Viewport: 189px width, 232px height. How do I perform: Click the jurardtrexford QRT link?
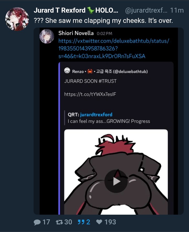96,115
